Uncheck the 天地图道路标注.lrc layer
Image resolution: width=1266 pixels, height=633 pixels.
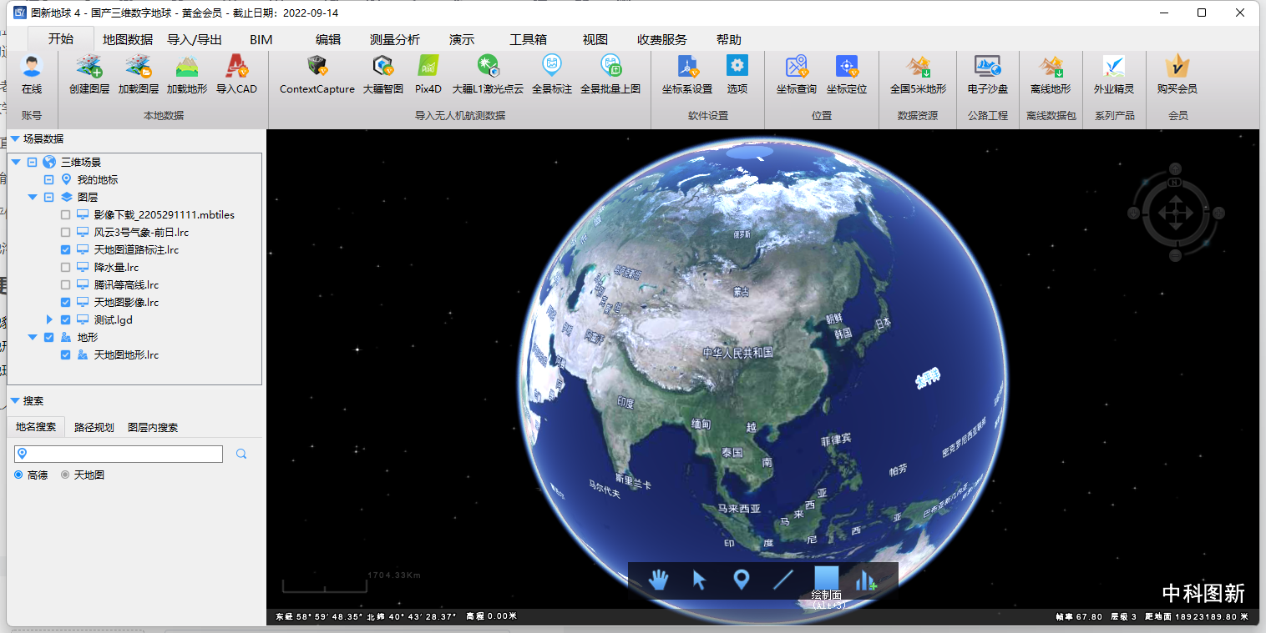tap(65, 250)
